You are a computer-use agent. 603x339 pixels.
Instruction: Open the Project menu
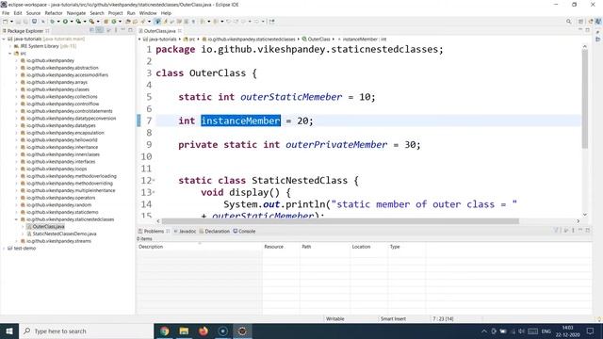(115, 13)
